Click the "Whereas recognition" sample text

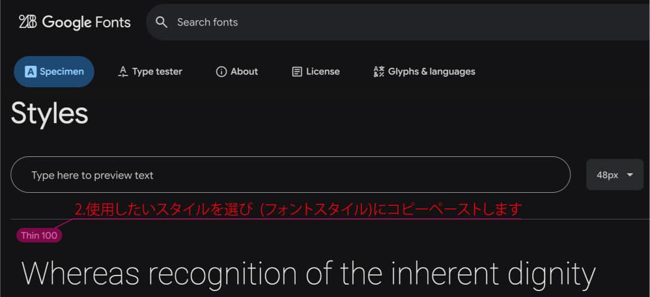(x=308, y=274)
